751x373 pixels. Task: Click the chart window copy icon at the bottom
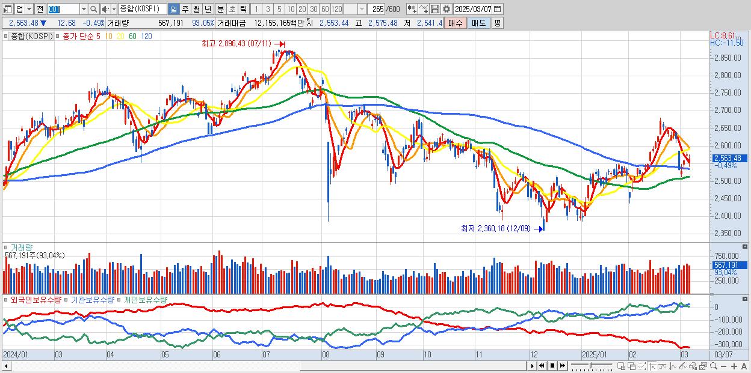point(702,366)
